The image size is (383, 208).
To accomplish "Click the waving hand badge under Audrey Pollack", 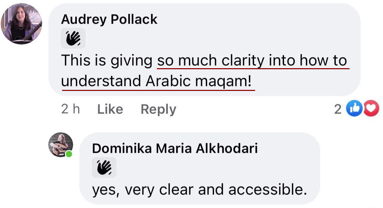I will pyautogui.click(x=73, y=38).
